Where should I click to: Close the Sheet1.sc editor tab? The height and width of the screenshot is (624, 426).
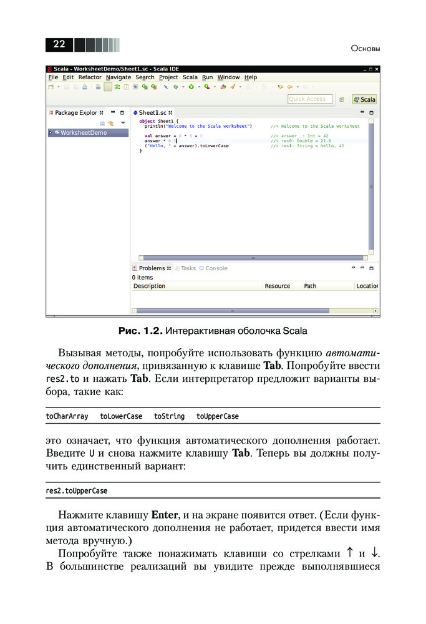click(170, 113)
